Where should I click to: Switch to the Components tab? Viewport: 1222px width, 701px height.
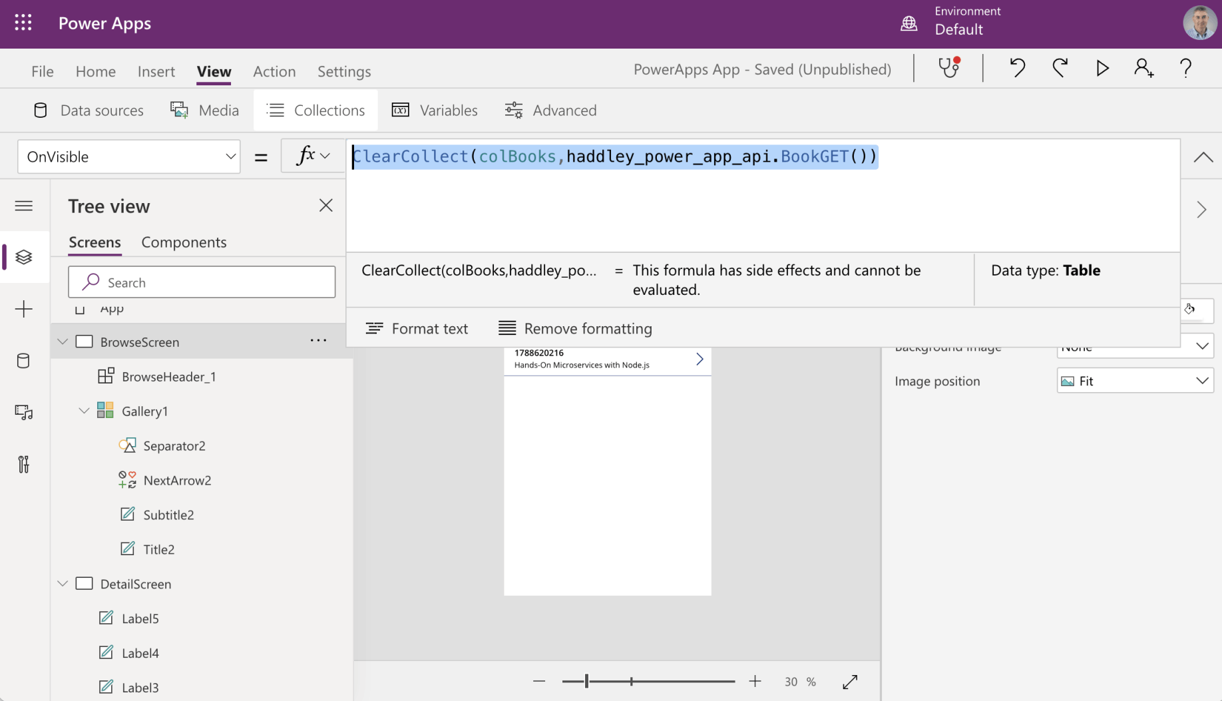184,242
